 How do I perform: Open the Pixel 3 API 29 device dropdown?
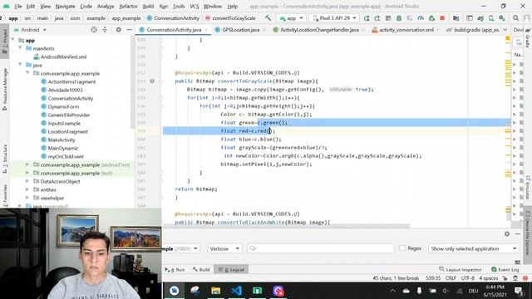pyautogui.click(x=334, y=18)
